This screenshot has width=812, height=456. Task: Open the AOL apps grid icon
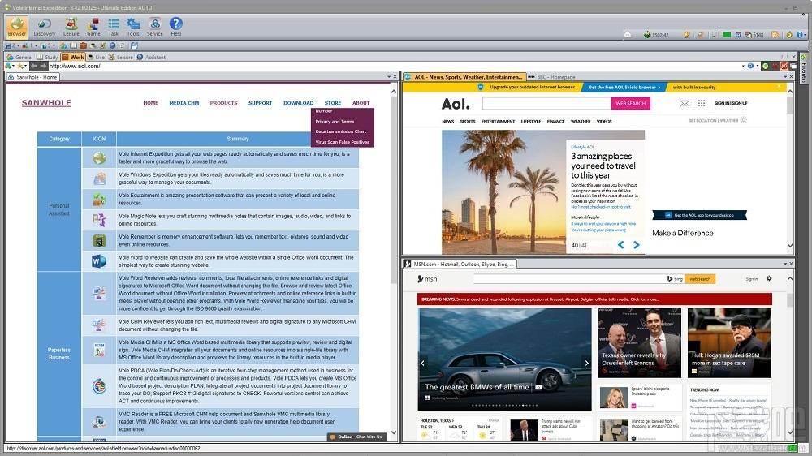coord(702,103)
